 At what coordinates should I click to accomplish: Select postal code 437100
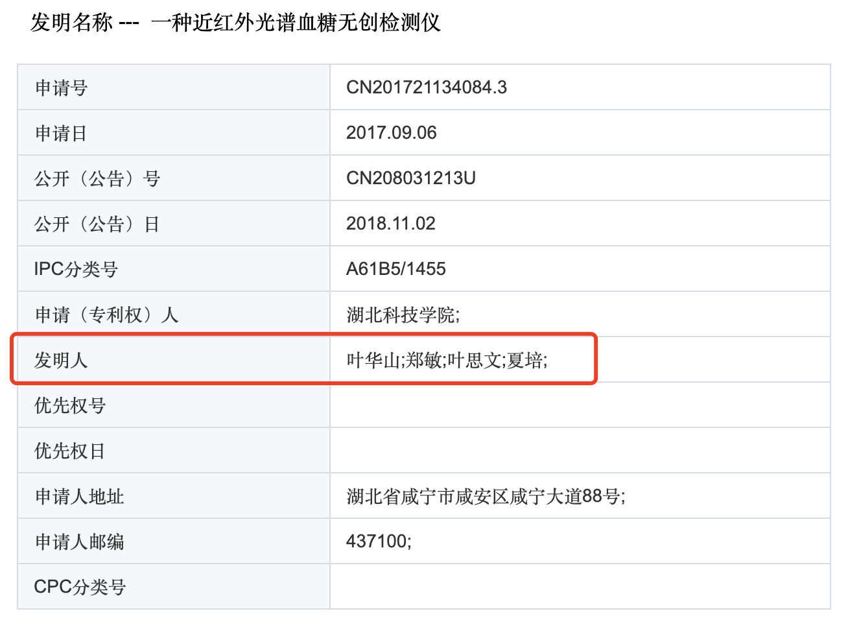(379, 542)
